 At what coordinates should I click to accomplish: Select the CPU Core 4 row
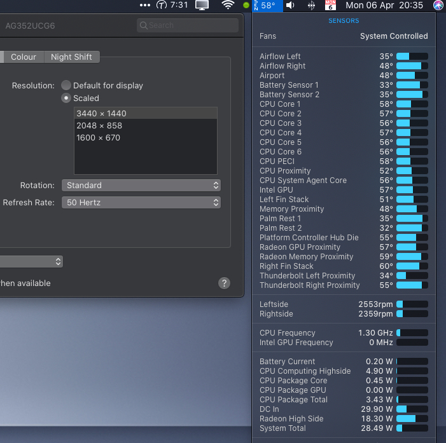[344, 133]
